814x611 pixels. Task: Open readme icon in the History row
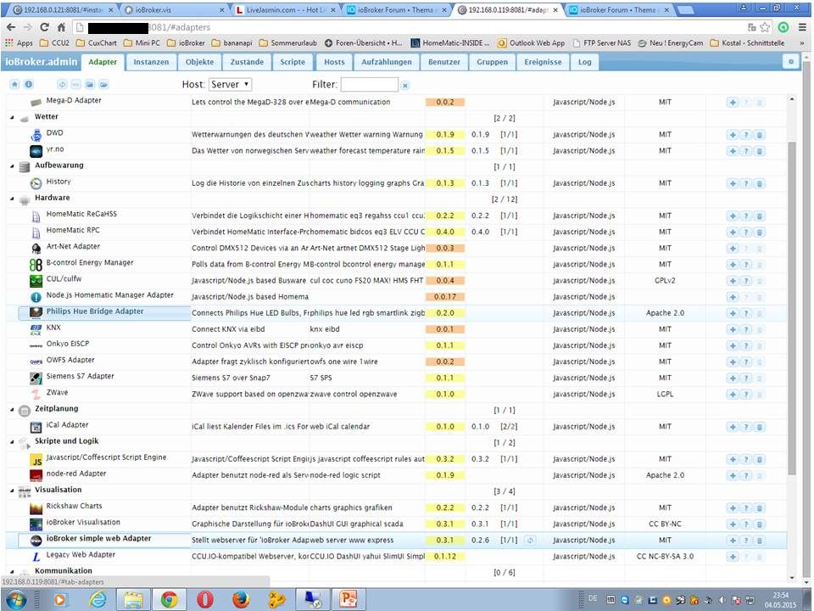click(746, 183)
